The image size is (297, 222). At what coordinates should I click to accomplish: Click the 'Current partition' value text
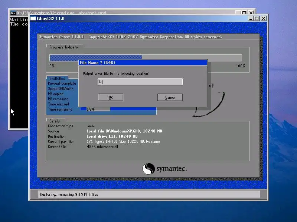click(123, 141)
